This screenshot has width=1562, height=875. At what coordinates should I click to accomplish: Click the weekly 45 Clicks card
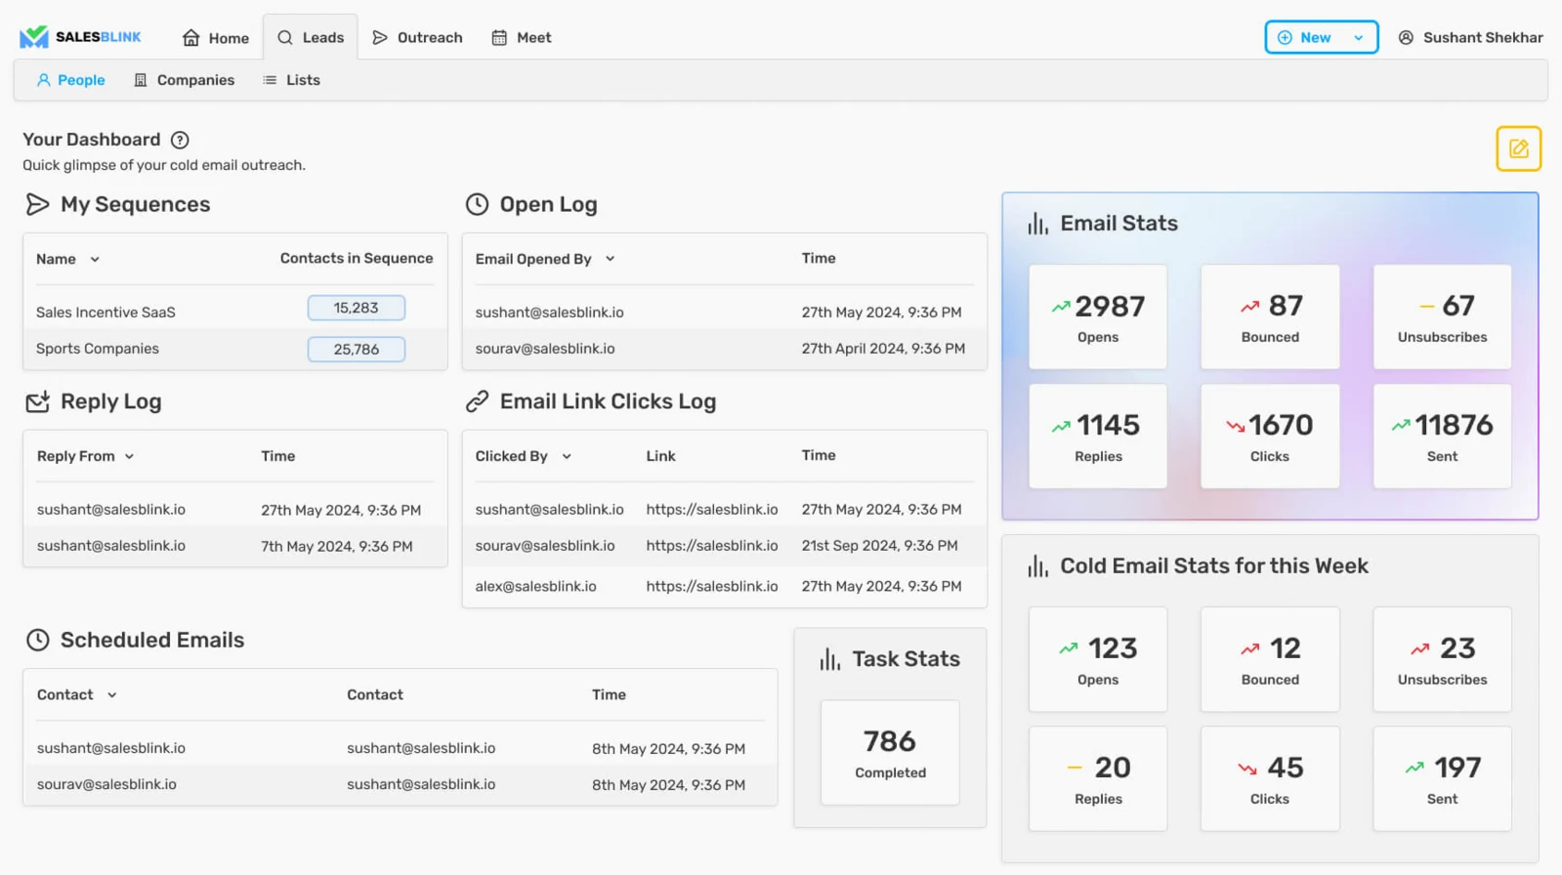(1270, 778)
